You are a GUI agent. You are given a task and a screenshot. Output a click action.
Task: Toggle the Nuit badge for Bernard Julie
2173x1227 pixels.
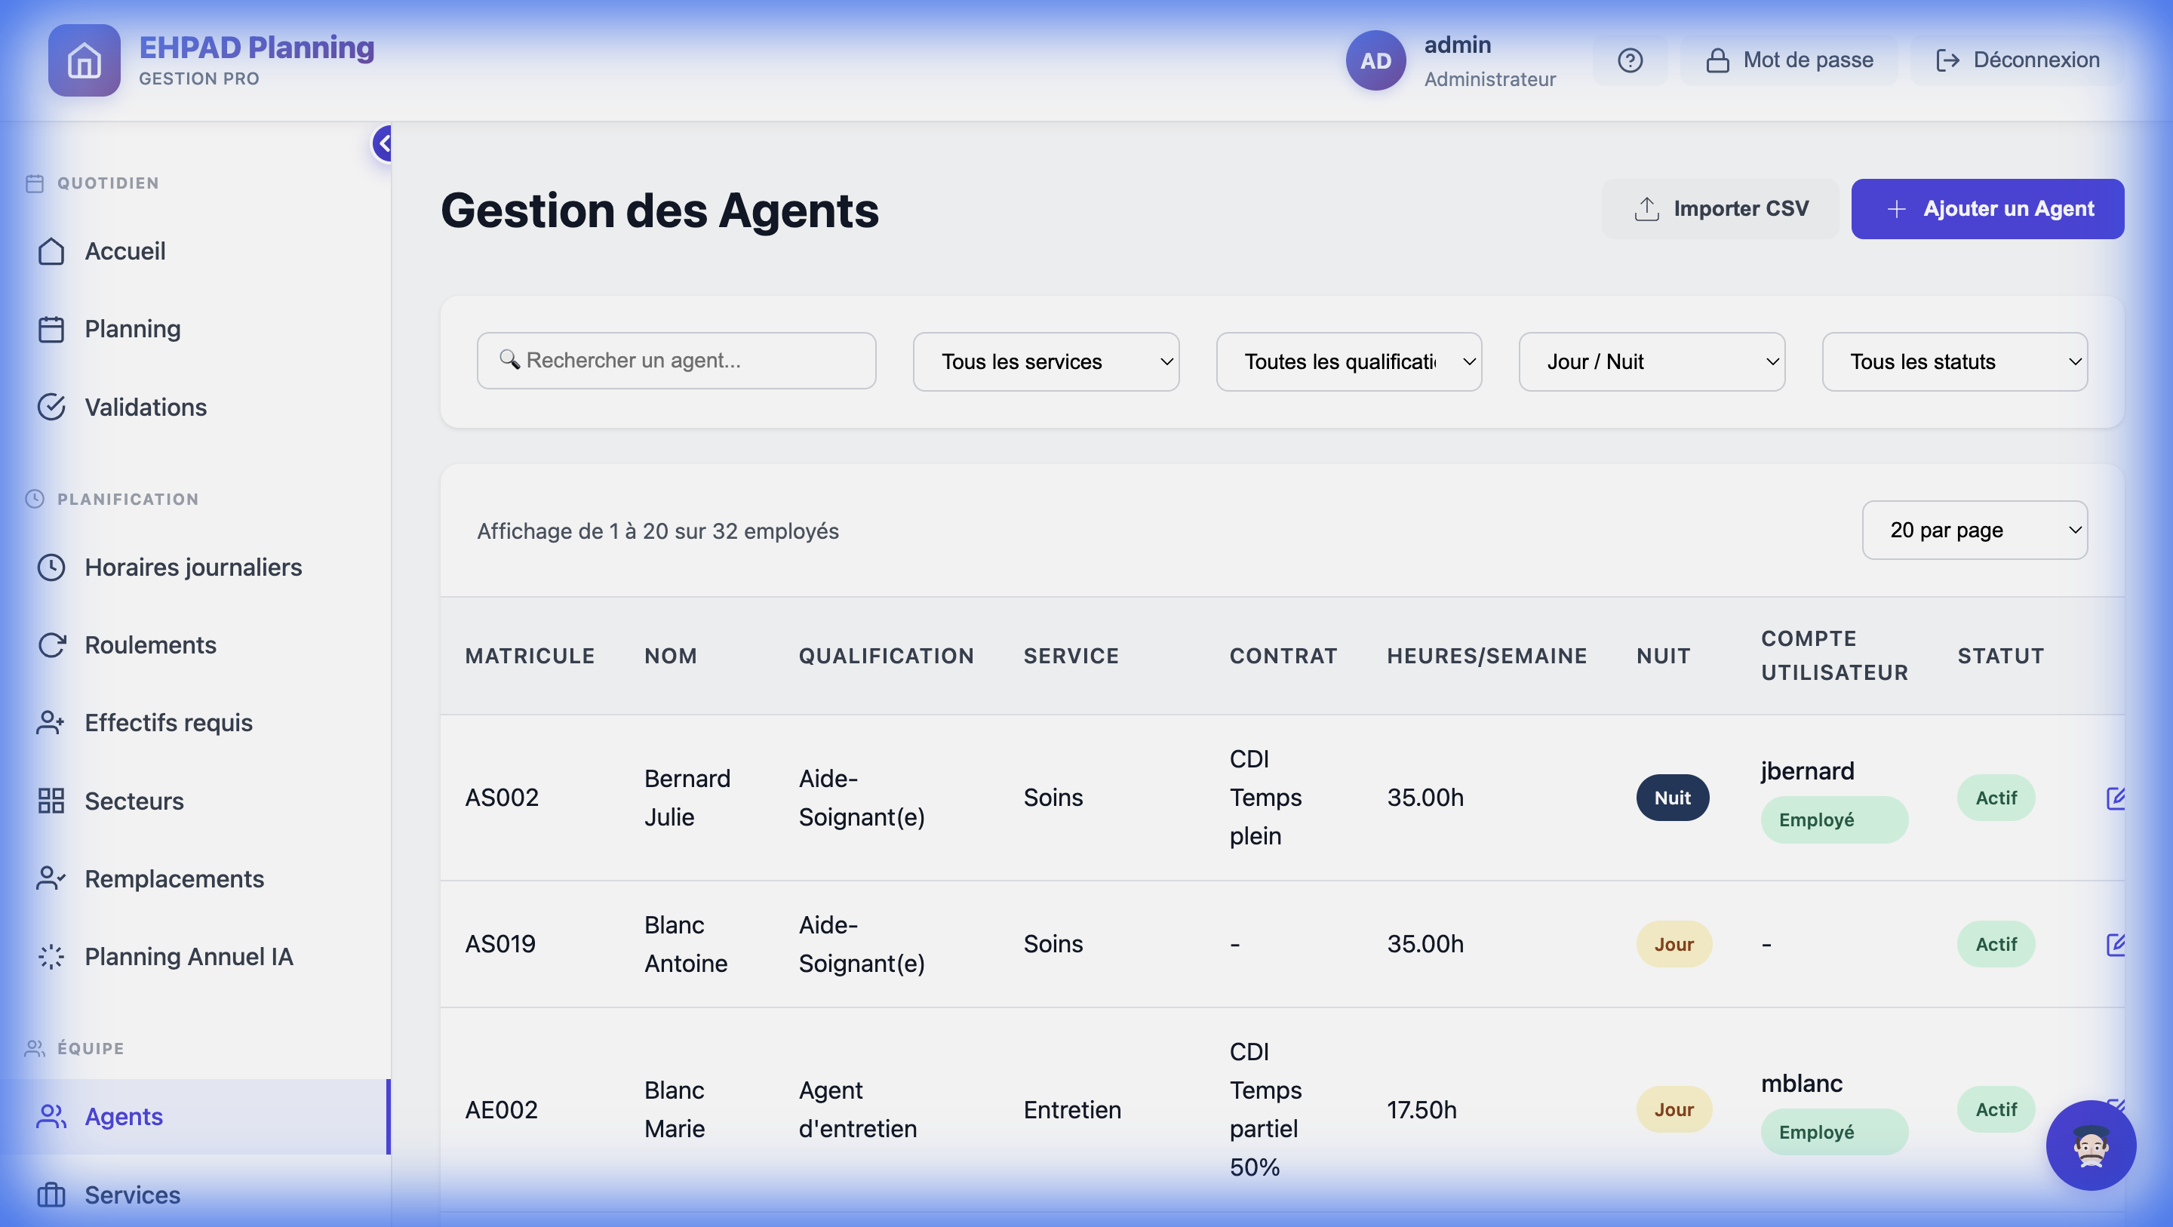(1673, 797)
